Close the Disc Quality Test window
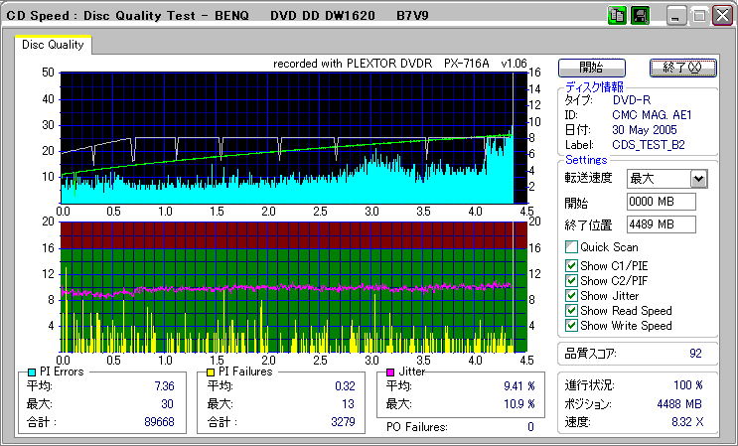This screenshot has height=446, width=738. point(722,17)
